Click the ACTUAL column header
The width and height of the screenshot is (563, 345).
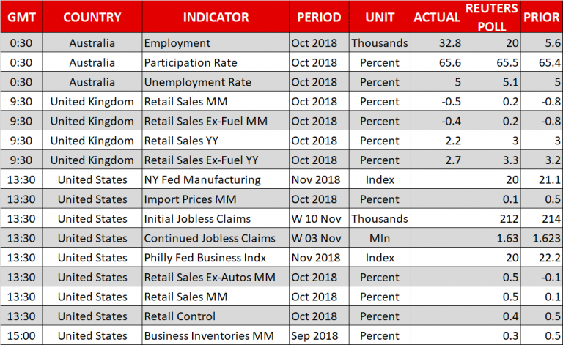[437, 17]
